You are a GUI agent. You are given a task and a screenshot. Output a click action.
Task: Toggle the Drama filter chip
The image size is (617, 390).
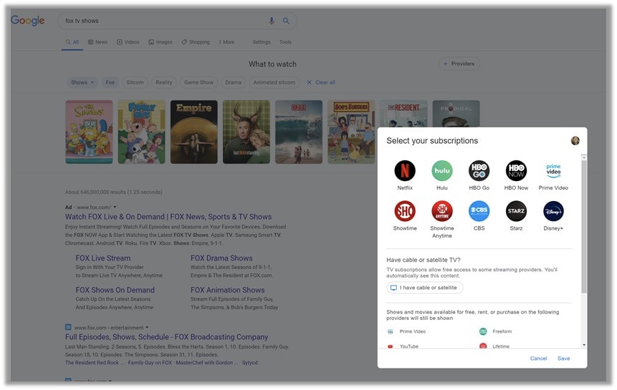(234, 82)
